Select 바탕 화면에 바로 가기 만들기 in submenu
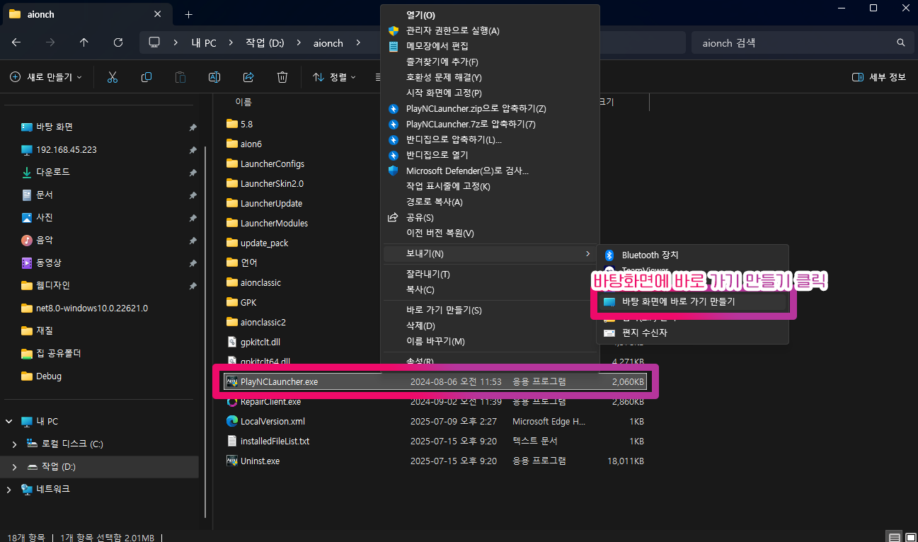The height and width of the screenshot is (542, 918). click(678, 301)
